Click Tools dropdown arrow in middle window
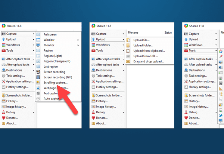 click(x=123, y=50)
